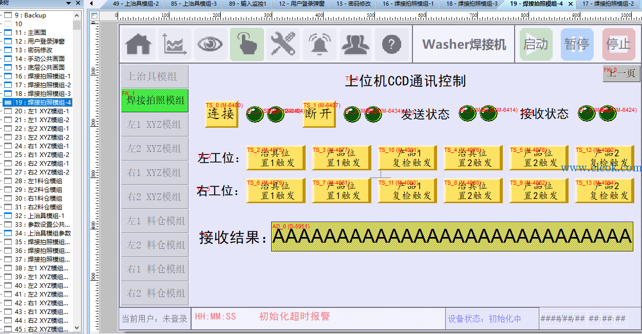
Task: Click the HH:MM:SS time display
Action: [x=215, y=317]
